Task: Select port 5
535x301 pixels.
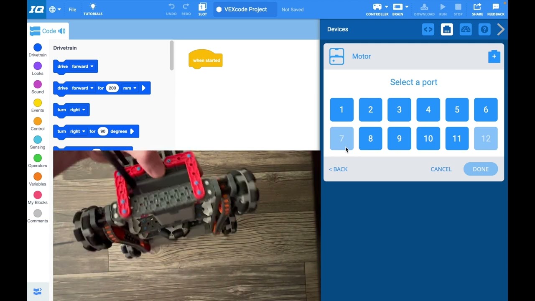Action: pyautogui.click(x=457, y=110)
